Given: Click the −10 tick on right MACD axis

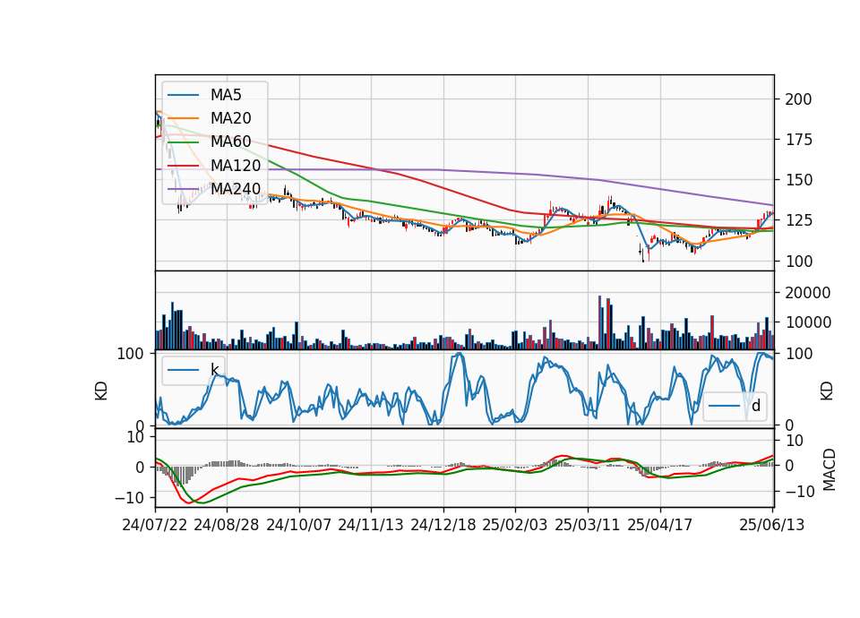Looking at the screenshot, I should [800, 492].
